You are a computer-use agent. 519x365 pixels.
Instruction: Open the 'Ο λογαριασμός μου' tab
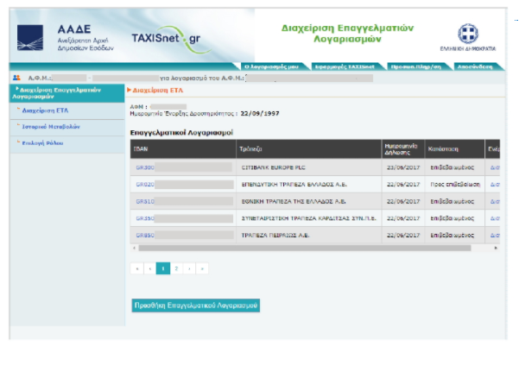270,66
